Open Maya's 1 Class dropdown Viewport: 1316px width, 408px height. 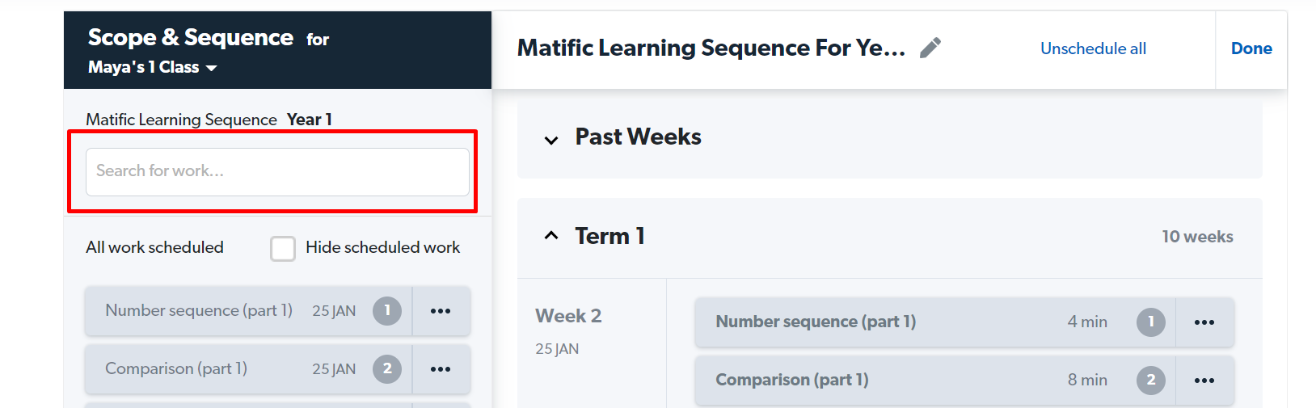152,68
